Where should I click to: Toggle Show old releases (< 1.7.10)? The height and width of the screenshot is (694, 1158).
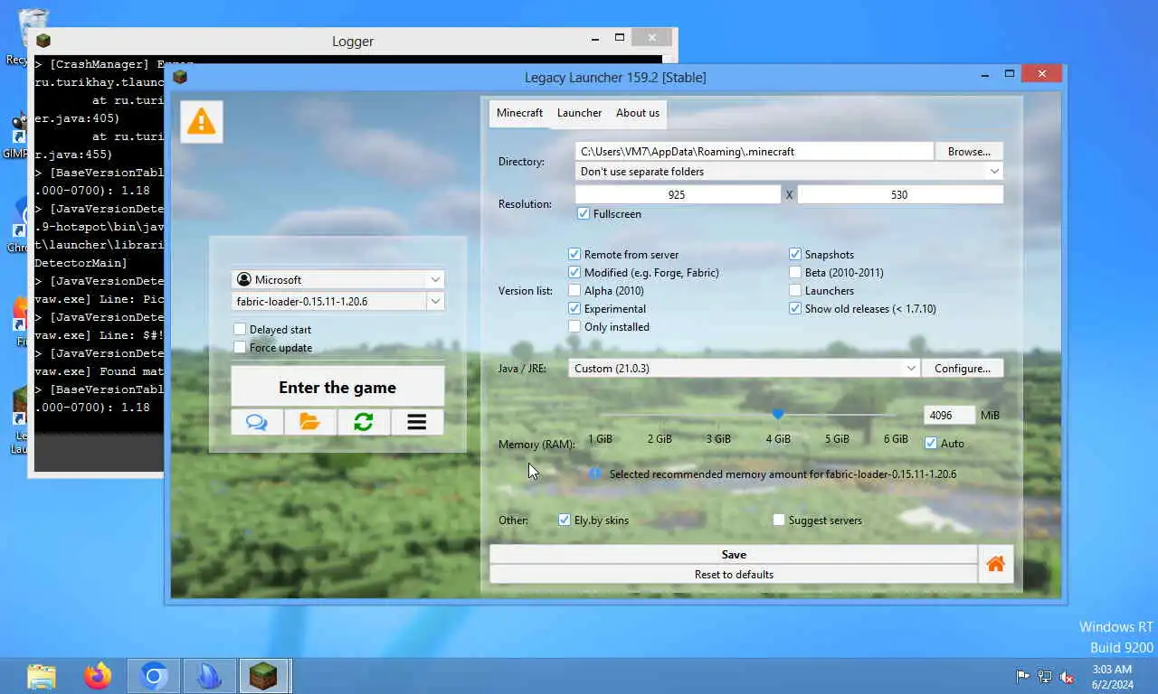click(x=795, y=309)
